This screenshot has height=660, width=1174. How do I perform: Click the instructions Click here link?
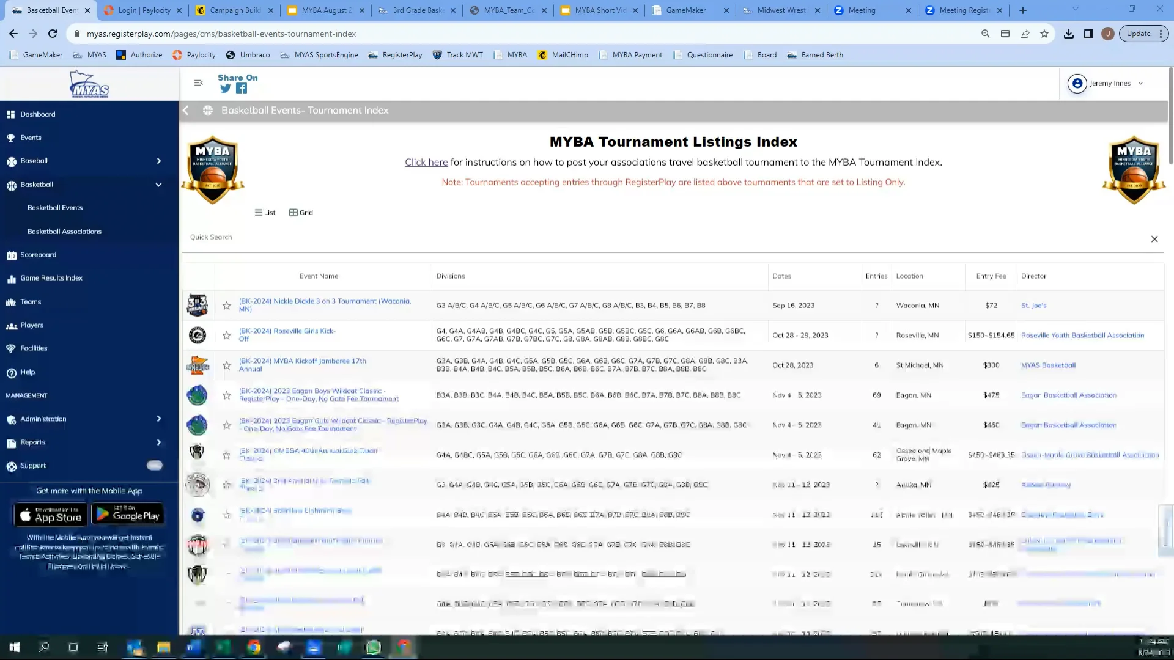click(x=426, y=162)
